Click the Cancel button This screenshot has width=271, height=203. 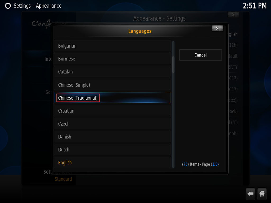pyautogui.click(x=201, y=55)
